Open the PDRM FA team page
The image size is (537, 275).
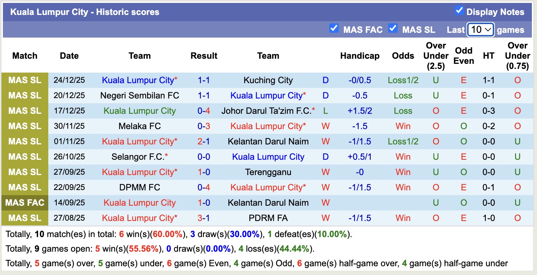tap(268, 218)
